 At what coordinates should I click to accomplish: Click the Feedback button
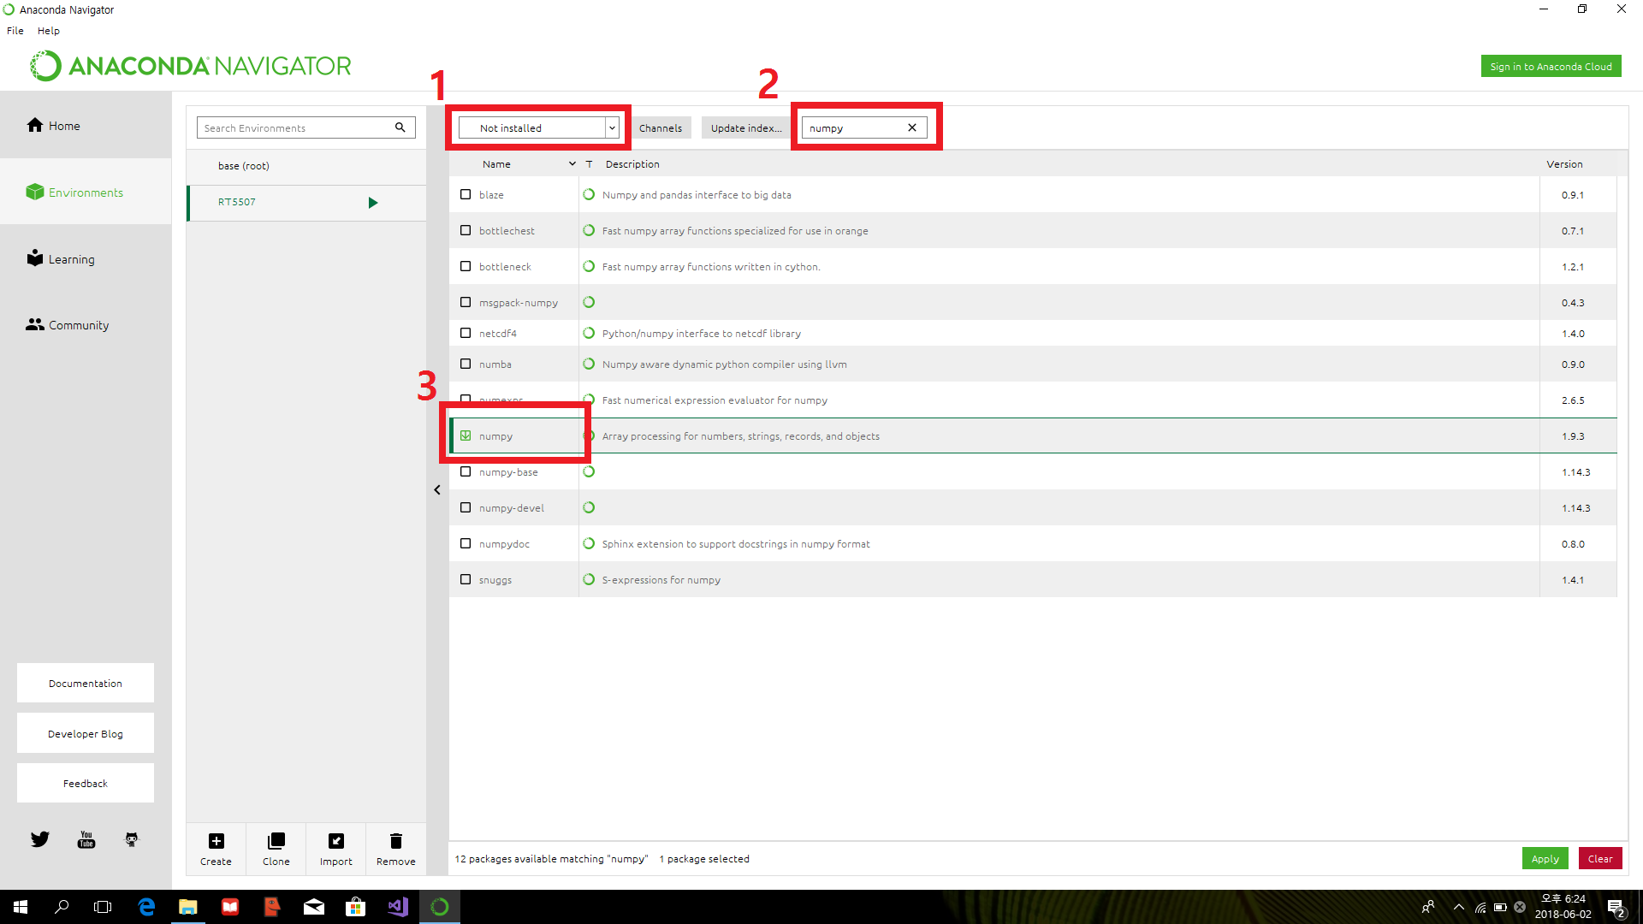coord(86,783)
